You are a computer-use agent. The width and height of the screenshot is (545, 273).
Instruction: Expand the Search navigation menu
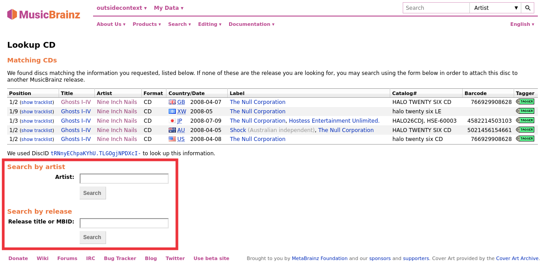pyautogui.click(x=179, y=24)
